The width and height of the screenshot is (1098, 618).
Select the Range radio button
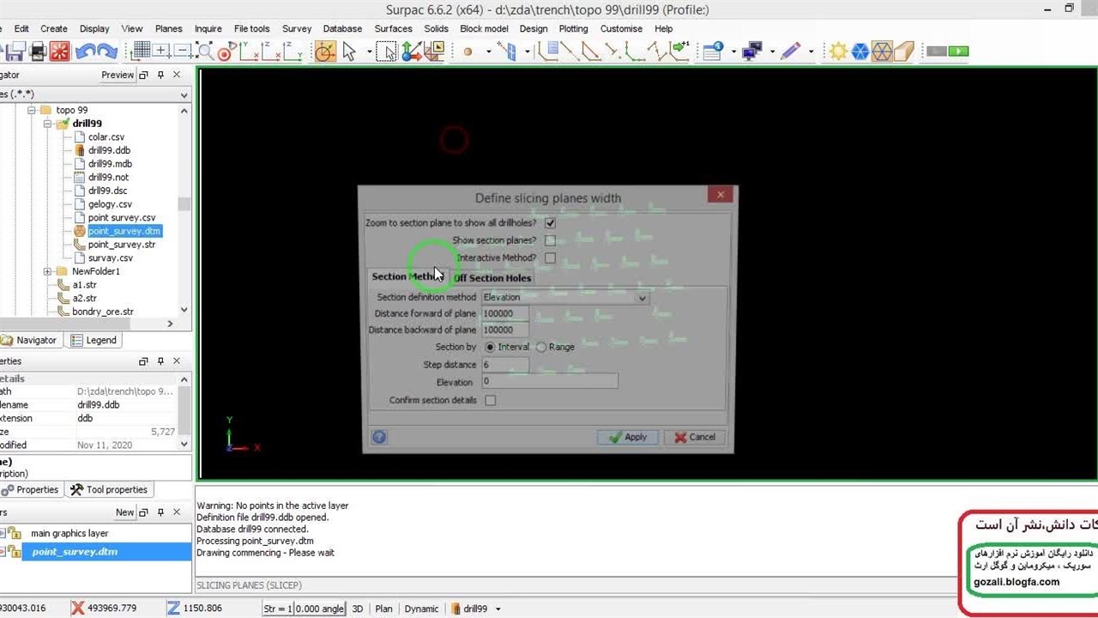541,347
